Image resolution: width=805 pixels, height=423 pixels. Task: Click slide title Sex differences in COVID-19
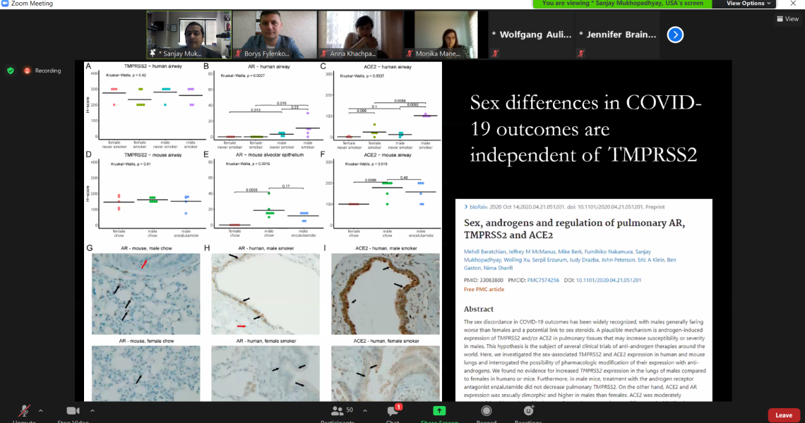[586, 129]
